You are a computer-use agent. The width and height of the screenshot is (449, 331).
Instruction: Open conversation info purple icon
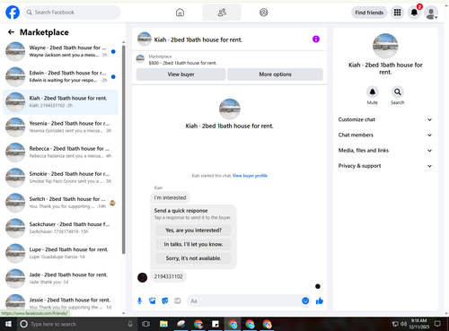pos(316,39)
